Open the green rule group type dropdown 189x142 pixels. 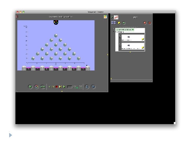coord(125,29)
